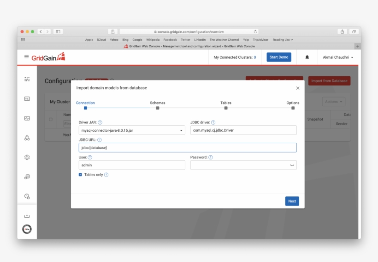Image resolution: width=378 pixels, height=262 pixels.
Task: Open the Actions dropdown
Action: 334,102
